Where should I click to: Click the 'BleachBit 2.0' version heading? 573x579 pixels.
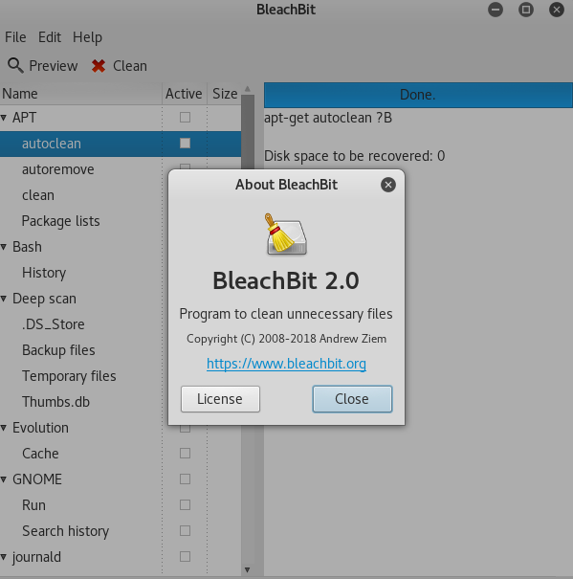coord(286,280)
